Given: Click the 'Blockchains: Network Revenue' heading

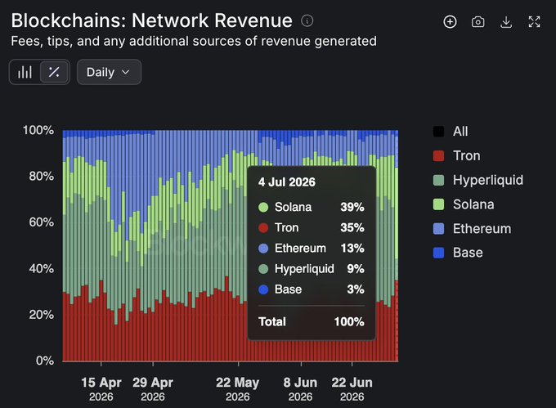Looking at the screenshot, I should tap(152, 20).
